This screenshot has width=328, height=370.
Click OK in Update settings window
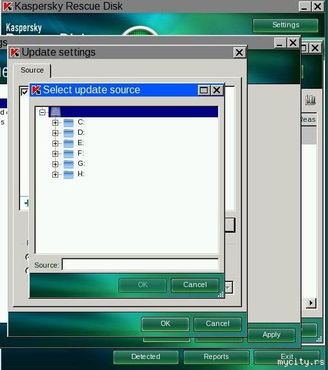165,324
